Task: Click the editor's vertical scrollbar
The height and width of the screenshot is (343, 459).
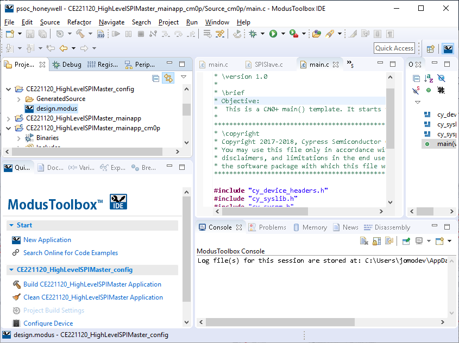Action: click(390, 119)
